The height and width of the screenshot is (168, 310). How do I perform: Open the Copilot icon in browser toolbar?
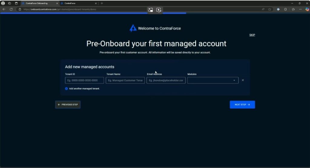(307, 9)
